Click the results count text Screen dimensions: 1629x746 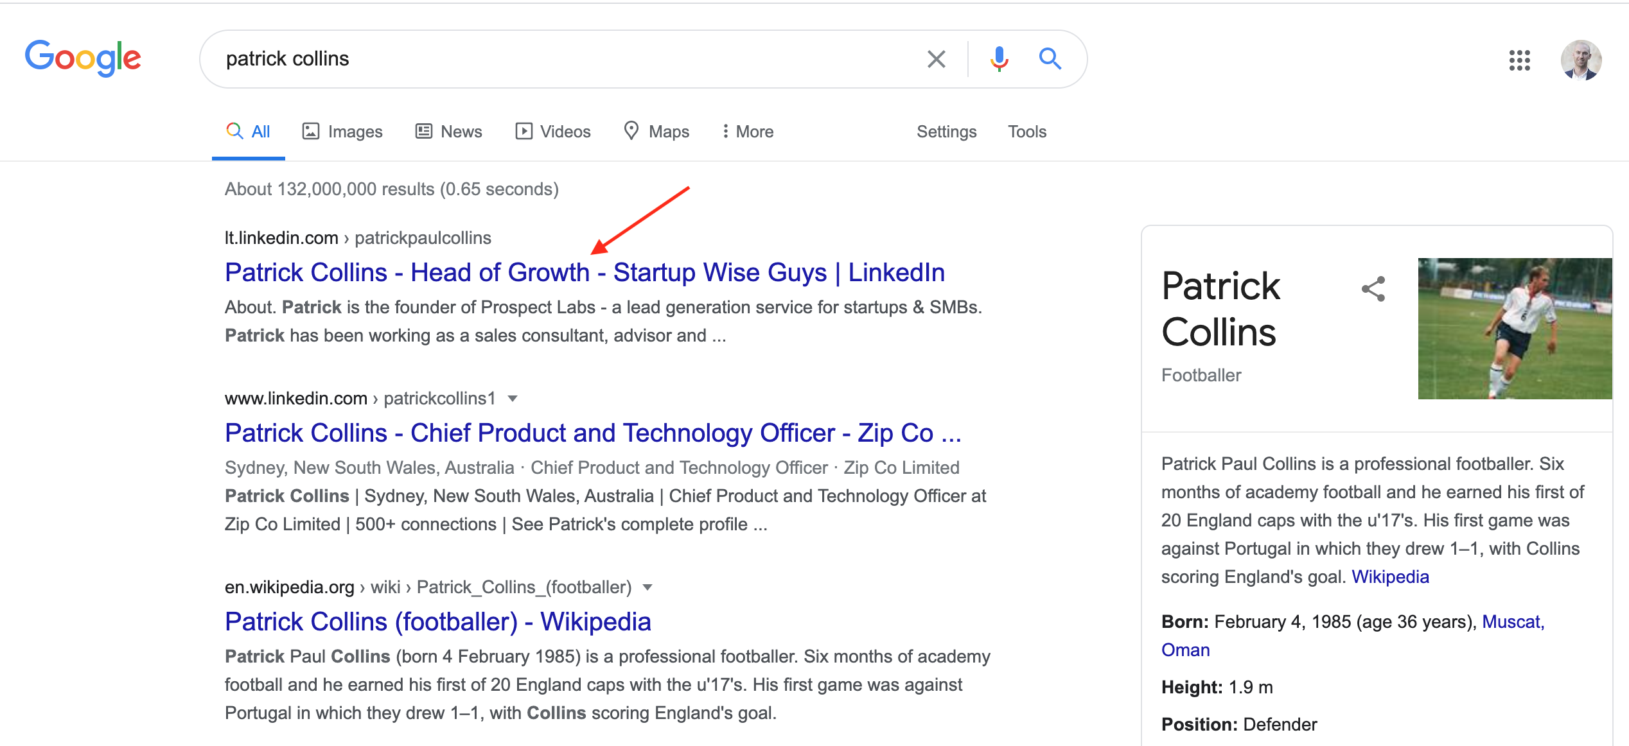coord(392,189)
